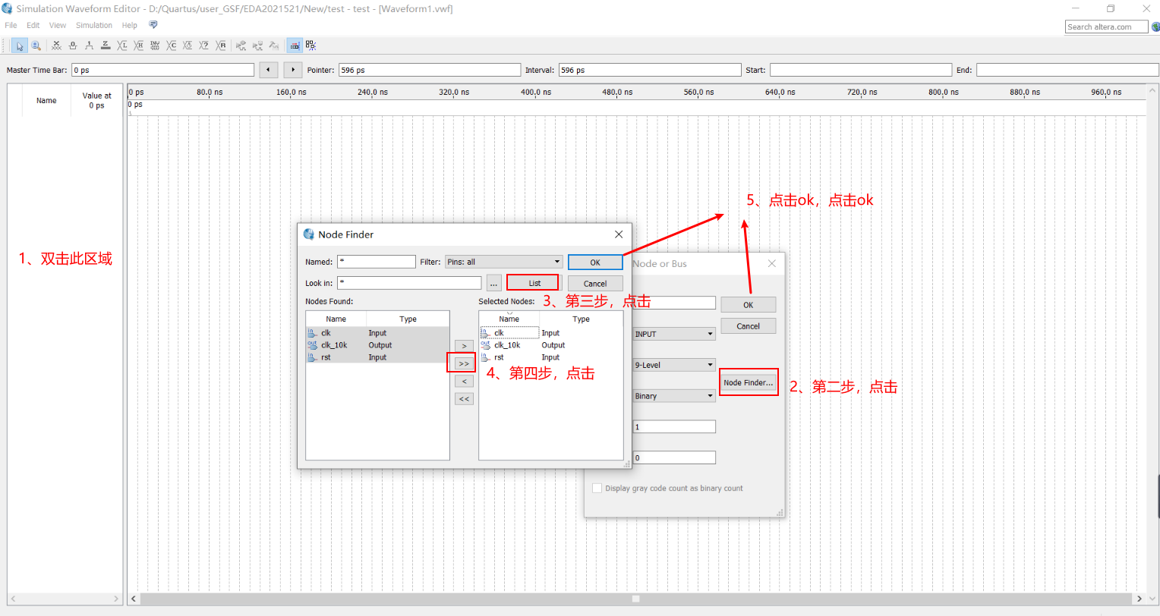Click the Node Finder... button

[x=749, y=382]
